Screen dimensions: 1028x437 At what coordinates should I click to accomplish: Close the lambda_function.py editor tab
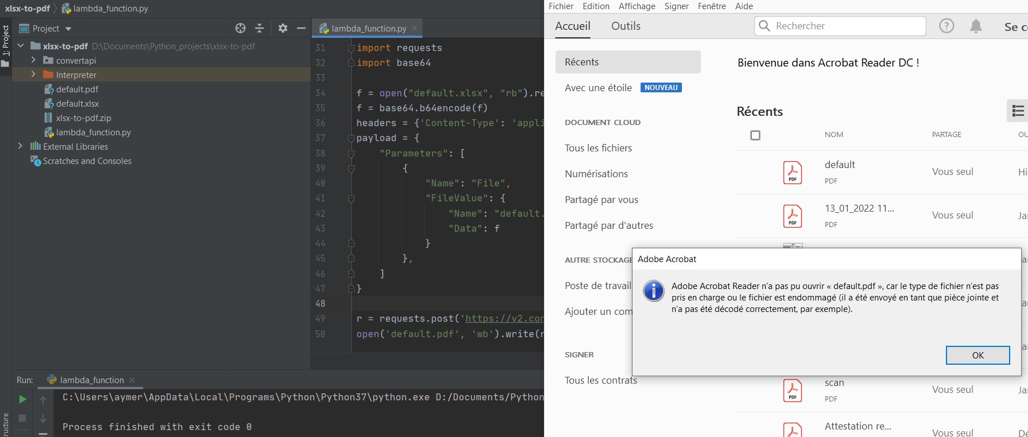coord(414,28)
